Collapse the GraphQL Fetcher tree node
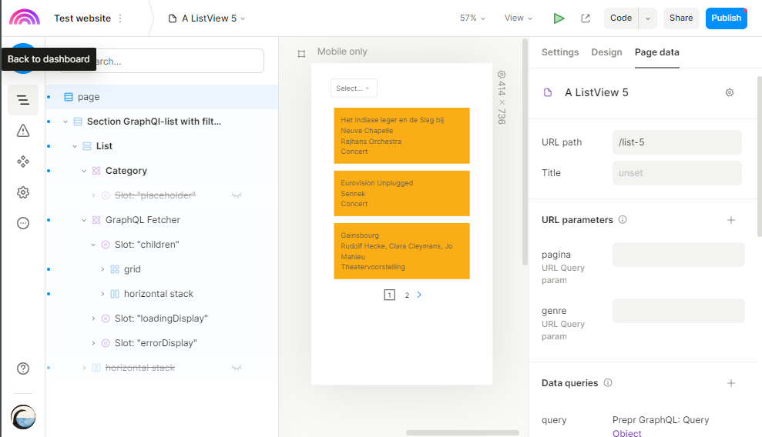This screenshot has width=762, height=437. click(85, 220)
